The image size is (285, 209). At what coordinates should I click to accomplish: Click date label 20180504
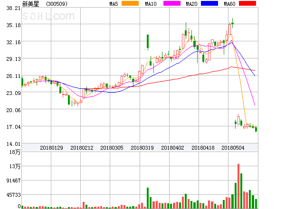tap(233, 148)
